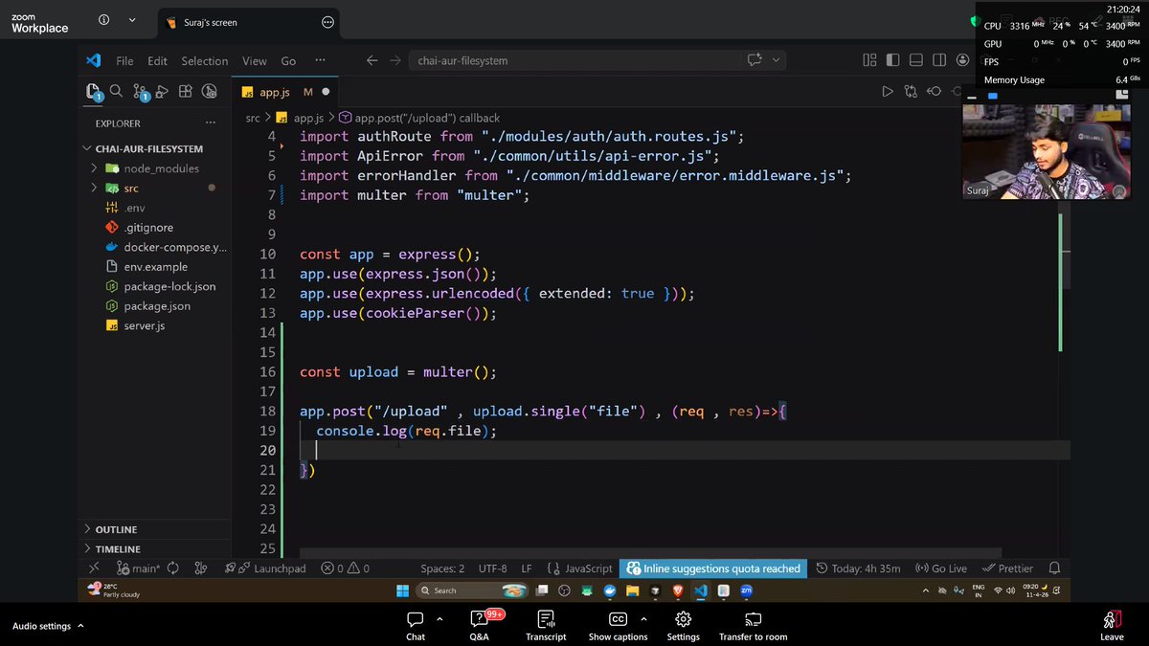Viewport: 1149px width, 646px height.
Task: Click the main* branch indicator
Action: click(139, 568)
